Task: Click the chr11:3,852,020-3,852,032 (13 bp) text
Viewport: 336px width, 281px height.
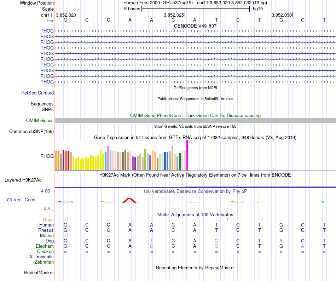Action: (232, 3)
